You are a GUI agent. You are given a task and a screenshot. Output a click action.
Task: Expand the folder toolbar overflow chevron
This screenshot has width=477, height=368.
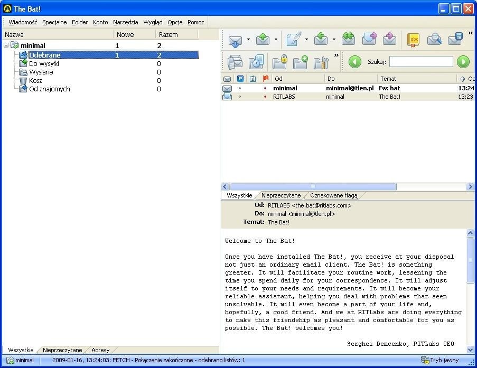[x=336, y=55]
